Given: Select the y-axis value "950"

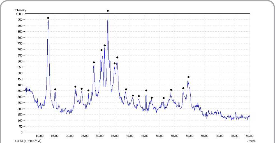Looking at the screenshot, I should (20, 20).
